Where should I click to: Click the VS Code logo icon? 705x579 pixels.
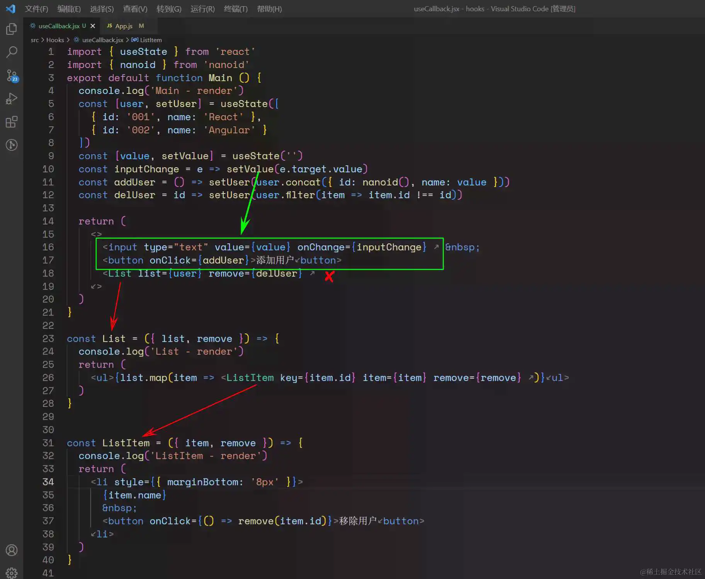click(11, 8)
